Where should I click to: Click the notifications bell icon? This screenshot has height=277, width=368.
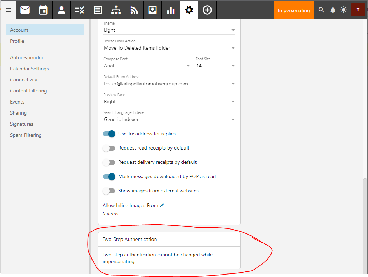(333, 10)
